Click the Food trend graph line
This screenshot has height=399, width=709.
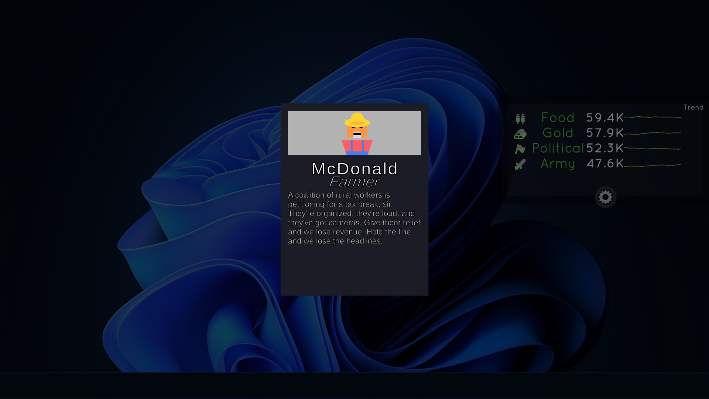tap(653, 117)
